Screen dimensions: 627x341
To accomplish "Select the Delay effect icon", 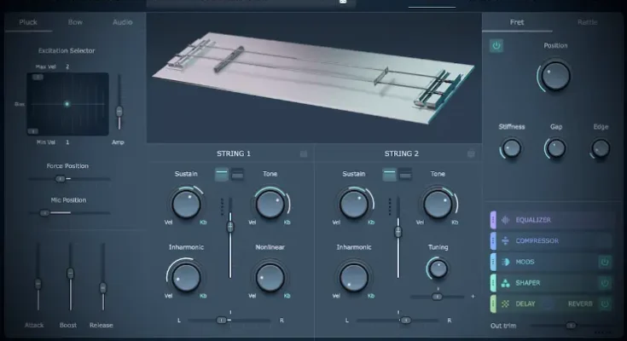I will pos(505,303).
